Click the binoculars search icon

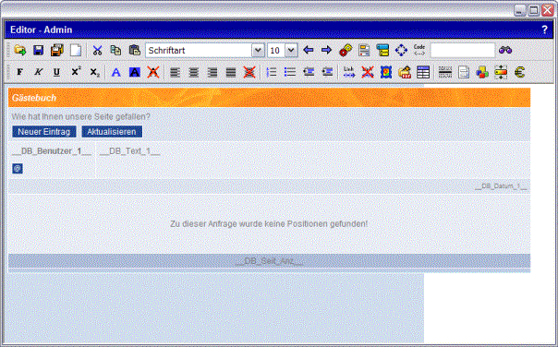[x=505, y=50]
